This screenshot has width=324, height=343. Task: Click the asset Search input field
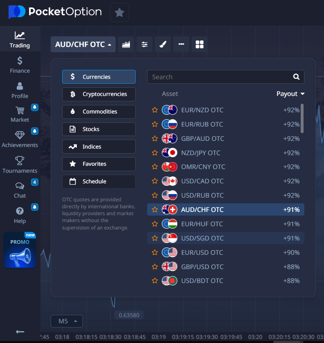click(226, 77)
